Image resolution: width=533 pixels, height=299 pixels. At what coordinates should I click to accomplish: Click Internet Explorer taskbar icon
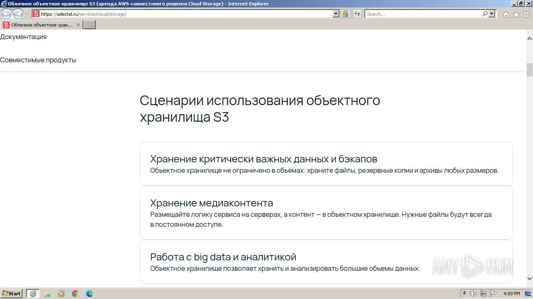[33, 294]
